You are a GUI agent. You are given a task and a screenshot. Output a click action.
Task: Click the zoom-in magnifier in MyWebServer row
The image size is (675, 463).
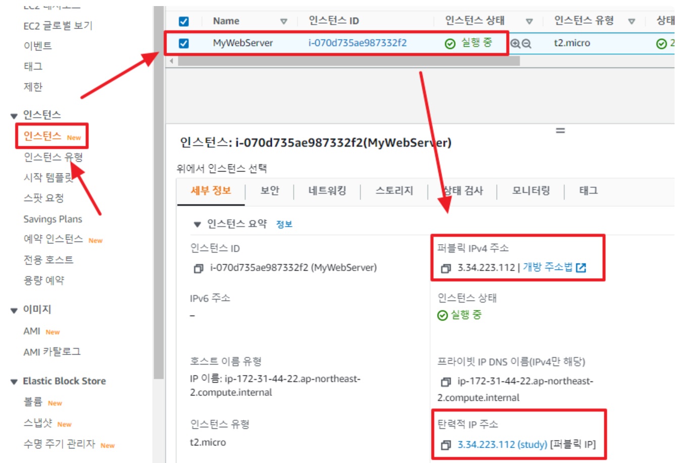click(515, 43)
